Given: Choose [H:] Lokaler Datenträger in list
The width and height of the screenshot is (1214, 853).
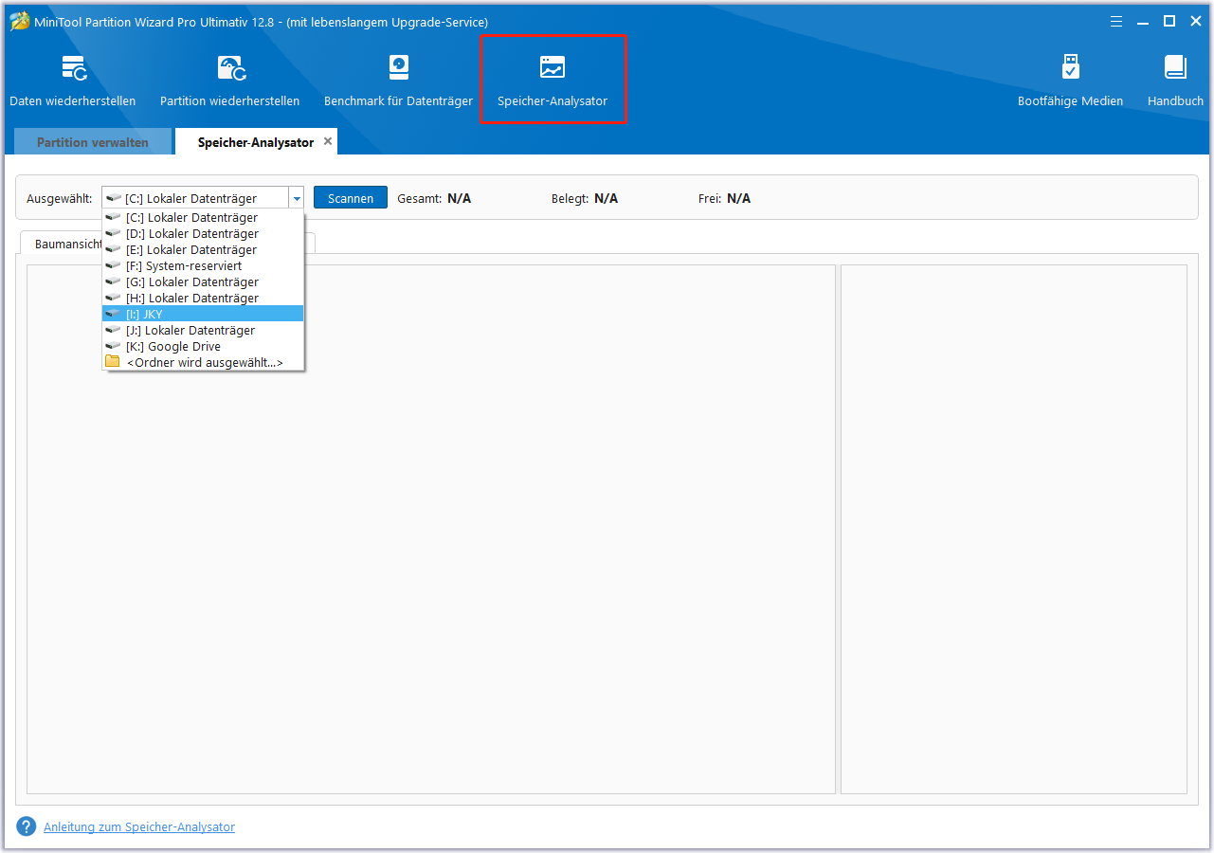Looking at the screenshot, I should pyautogui.click(x=203, y=299).
